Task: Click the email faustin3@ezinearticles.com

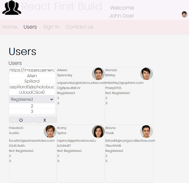Action: (x=32, y=140)
